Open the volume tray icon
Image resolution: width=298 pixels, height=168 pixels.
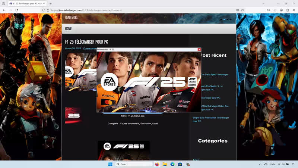point(283,164)
